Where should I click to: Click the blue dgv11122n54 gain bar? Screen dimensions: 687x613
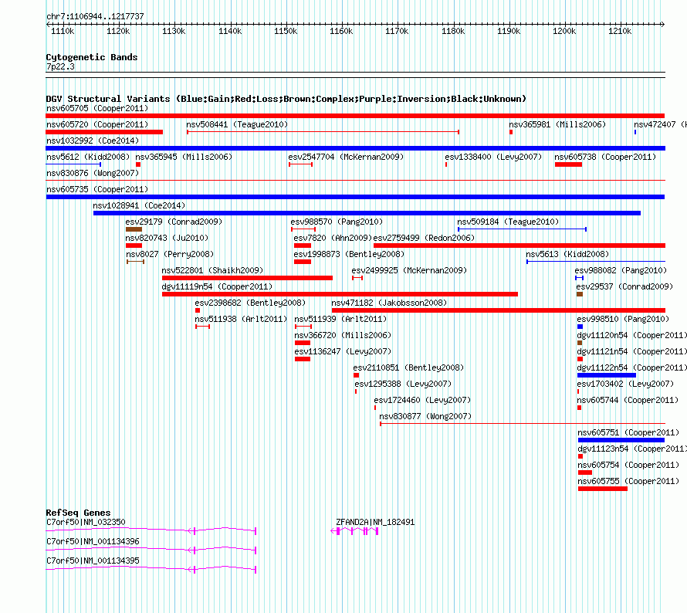click(x=607, y=375)
